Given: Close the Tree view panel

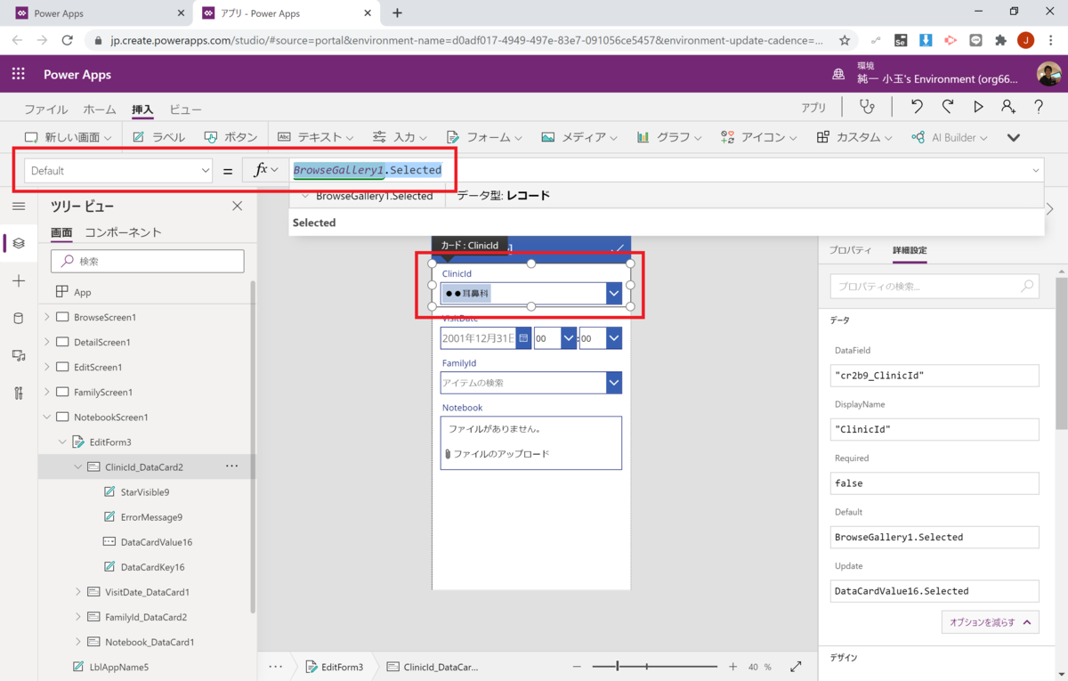Looking at the screenshot, I should click(x=237, y=206).
